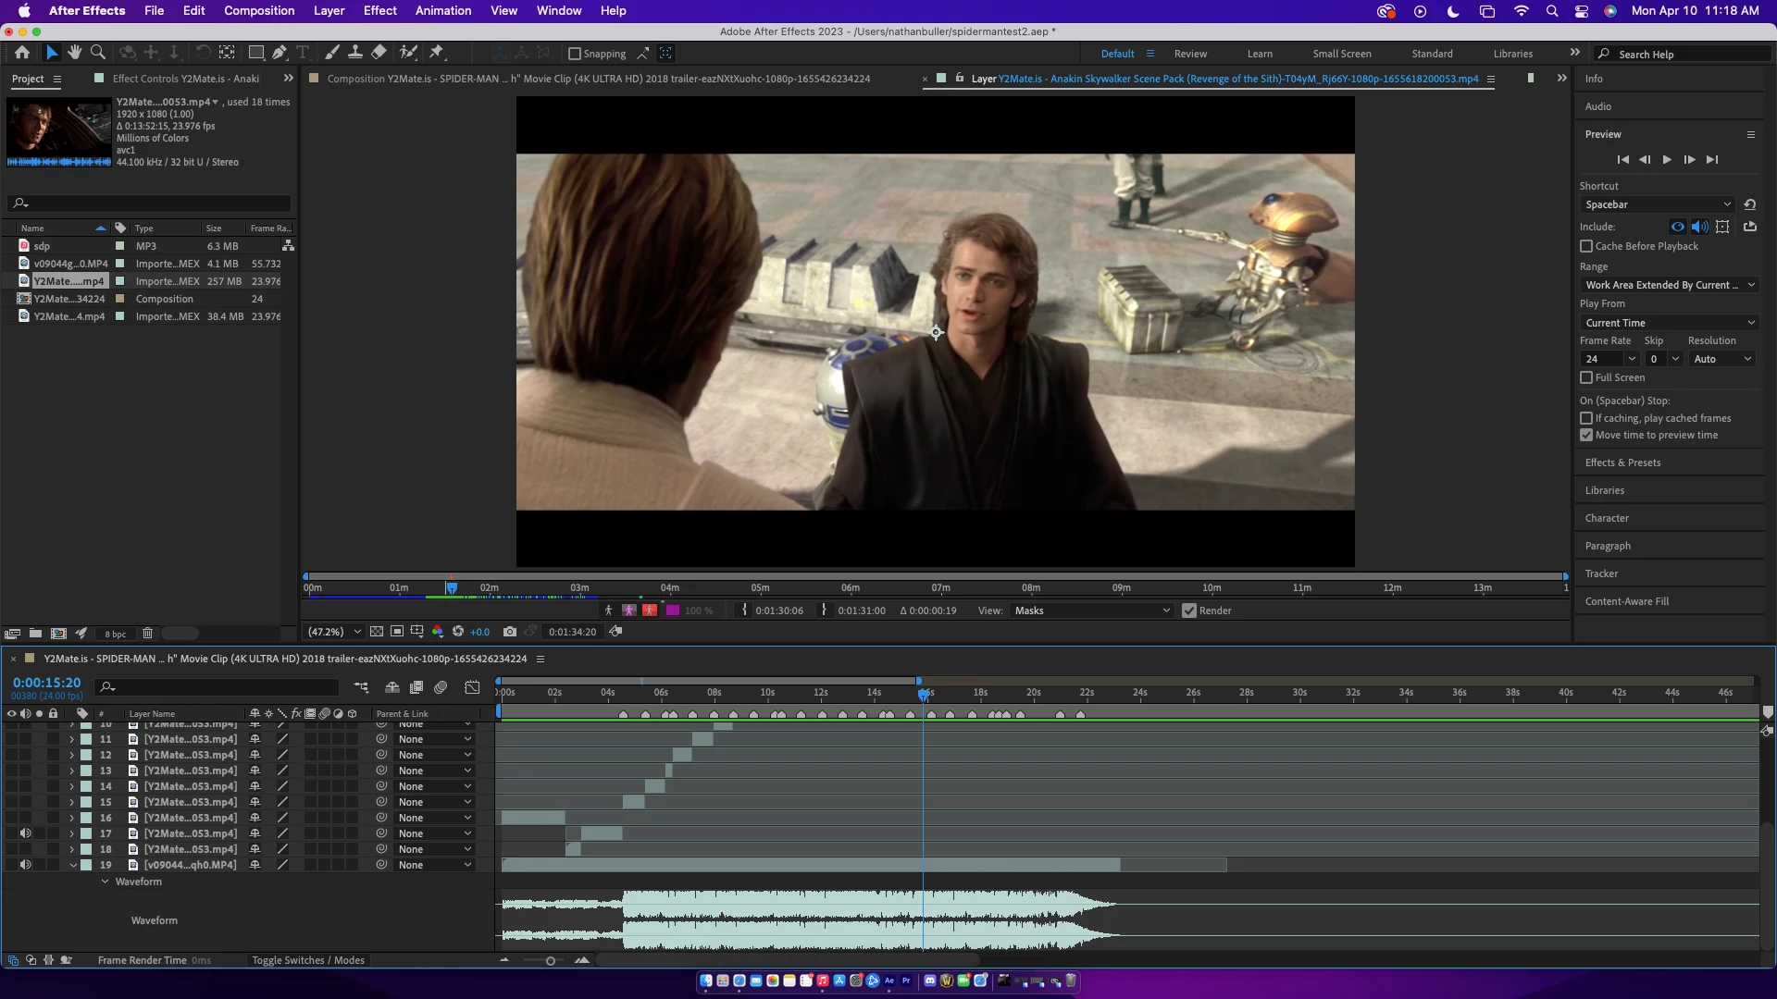
Task: Select the Eraser tool
Action: pyautogui.click(x=379, y=53)
